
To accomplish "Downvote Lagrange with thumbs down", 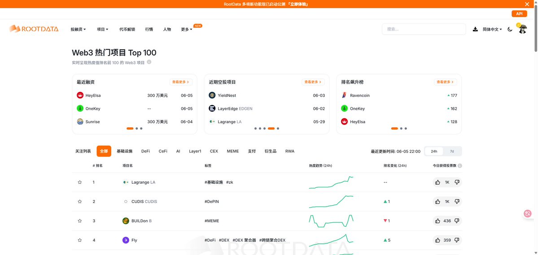I will pyautogui.click(x=457, y=182).
